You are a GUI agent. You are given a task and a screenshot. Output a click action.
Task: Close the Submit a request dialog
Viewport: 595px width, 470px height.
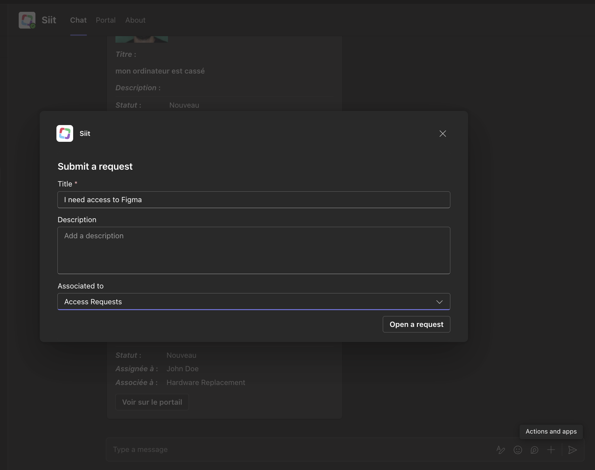pyautogui.click(x=442, y=134)
